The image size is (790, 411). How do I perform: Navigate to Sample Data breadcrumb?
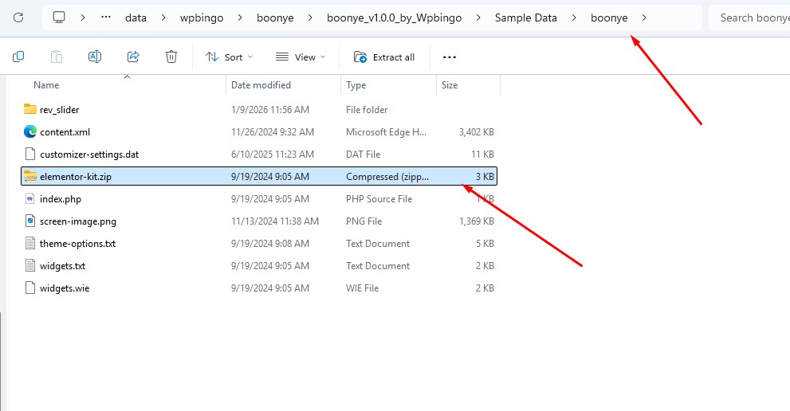pos(525,18)
